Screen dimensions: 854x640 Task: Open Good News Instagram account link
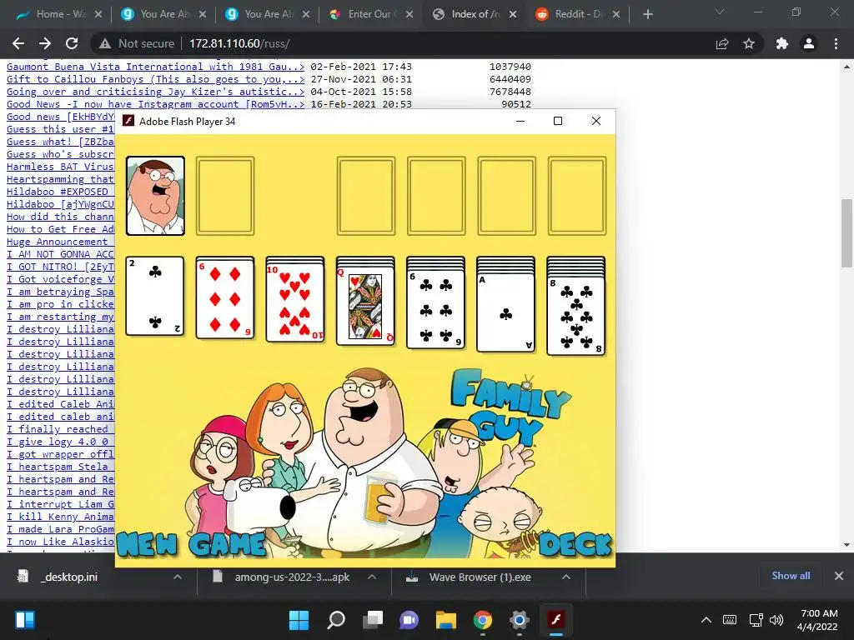click(x=155, y=104)
